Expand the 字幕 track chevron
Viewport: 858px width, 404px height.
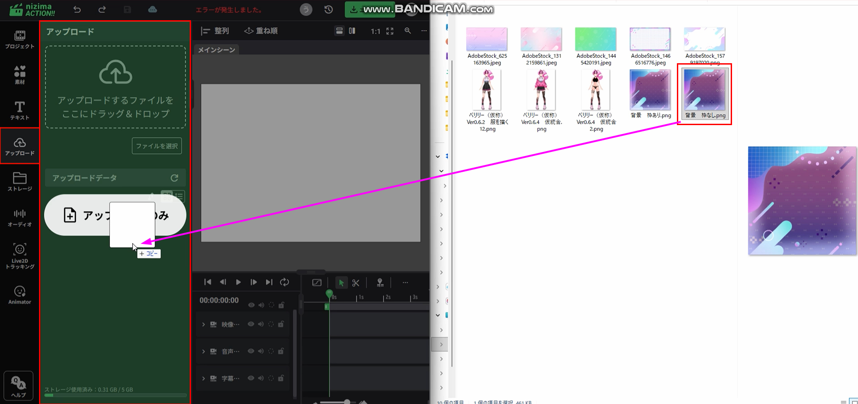tap(204, 378)
